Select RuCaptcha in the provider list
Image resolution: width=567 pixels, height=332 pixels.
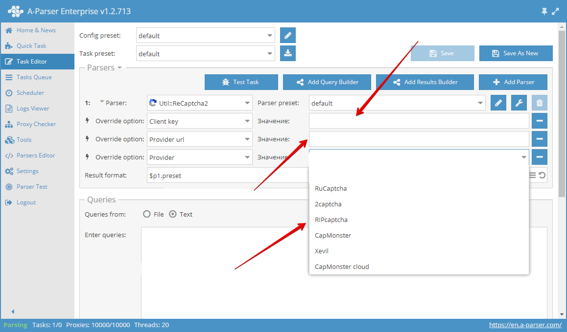coord(331,188)
